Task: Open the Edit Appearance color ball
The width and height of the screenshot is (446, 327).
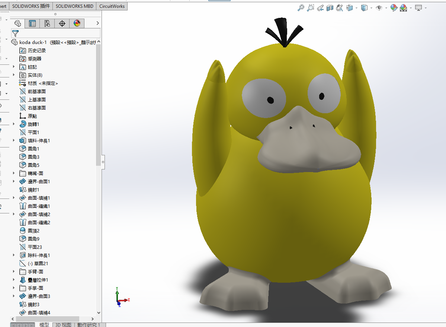Action: click(394, 8)
